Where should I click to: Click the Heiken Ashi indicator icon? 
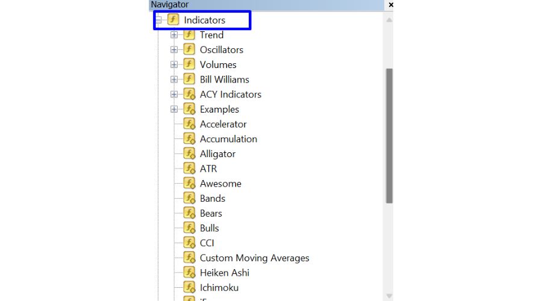coord(189,273)
